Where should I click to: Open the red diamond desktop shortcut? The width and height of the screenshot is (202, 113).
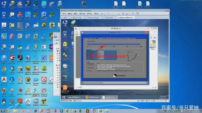coord(20,91)
